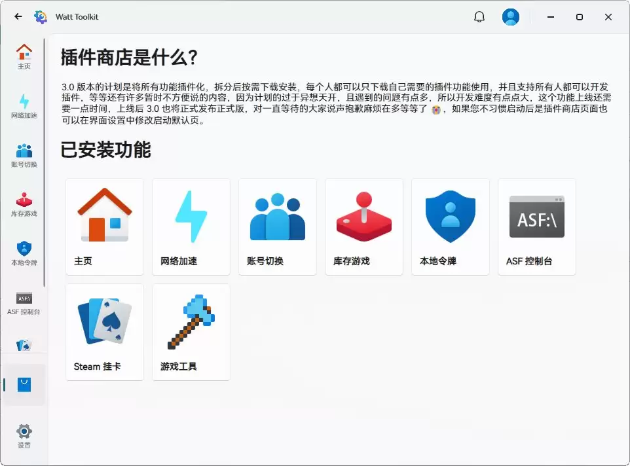Viewport: 630px width, 466px height.
Task: Select 账号切换 in the sidebar
Action: tap(24, 155)
